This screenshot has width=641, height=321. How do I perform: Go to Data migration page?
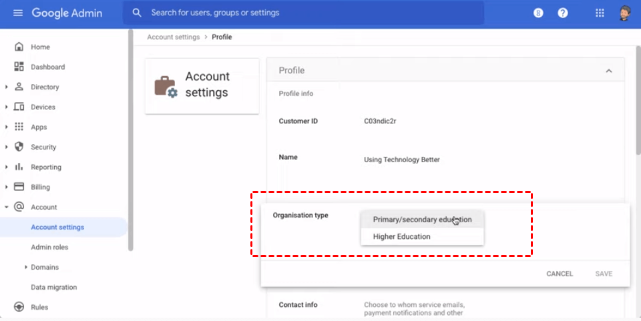point(53,287)
